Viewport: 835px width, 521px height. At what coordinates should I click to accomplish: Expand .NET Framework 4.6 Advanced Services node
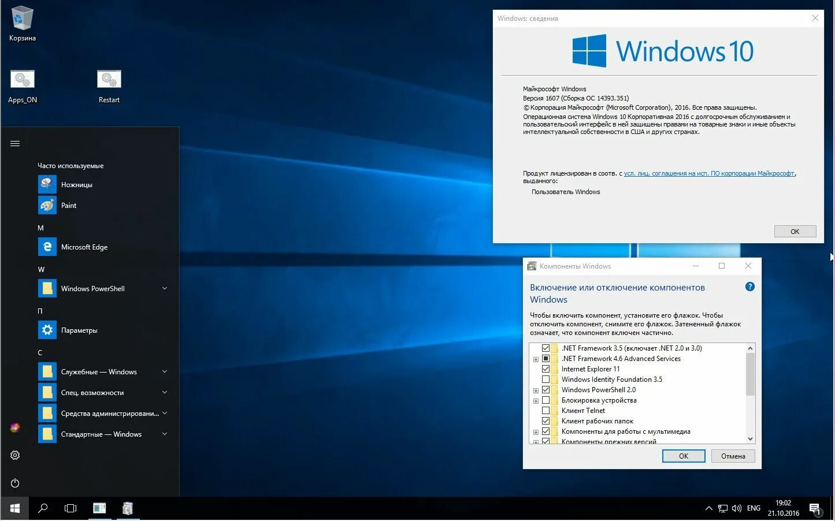click(x=536, y=359)
